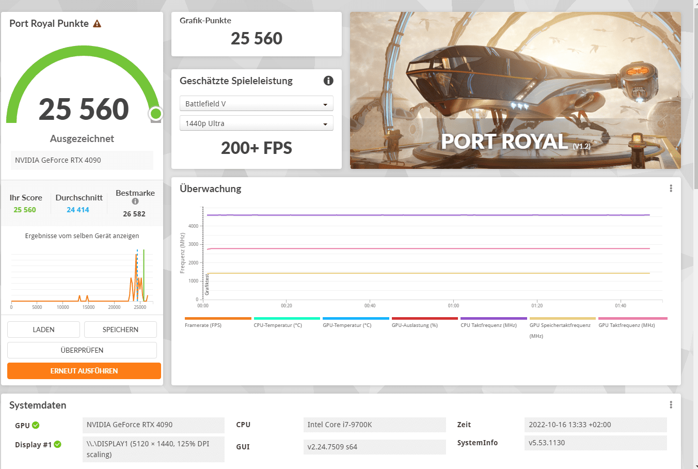Image resolution: width=698 pixels, height=469 pixels.
Task: Toggle the CPU-Temperatur (°C) legend swatch
Action: tap(287, 319)
